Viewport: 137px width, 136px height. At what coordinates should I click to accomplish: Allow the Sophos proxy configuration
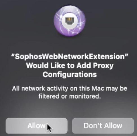pos(37,126)
